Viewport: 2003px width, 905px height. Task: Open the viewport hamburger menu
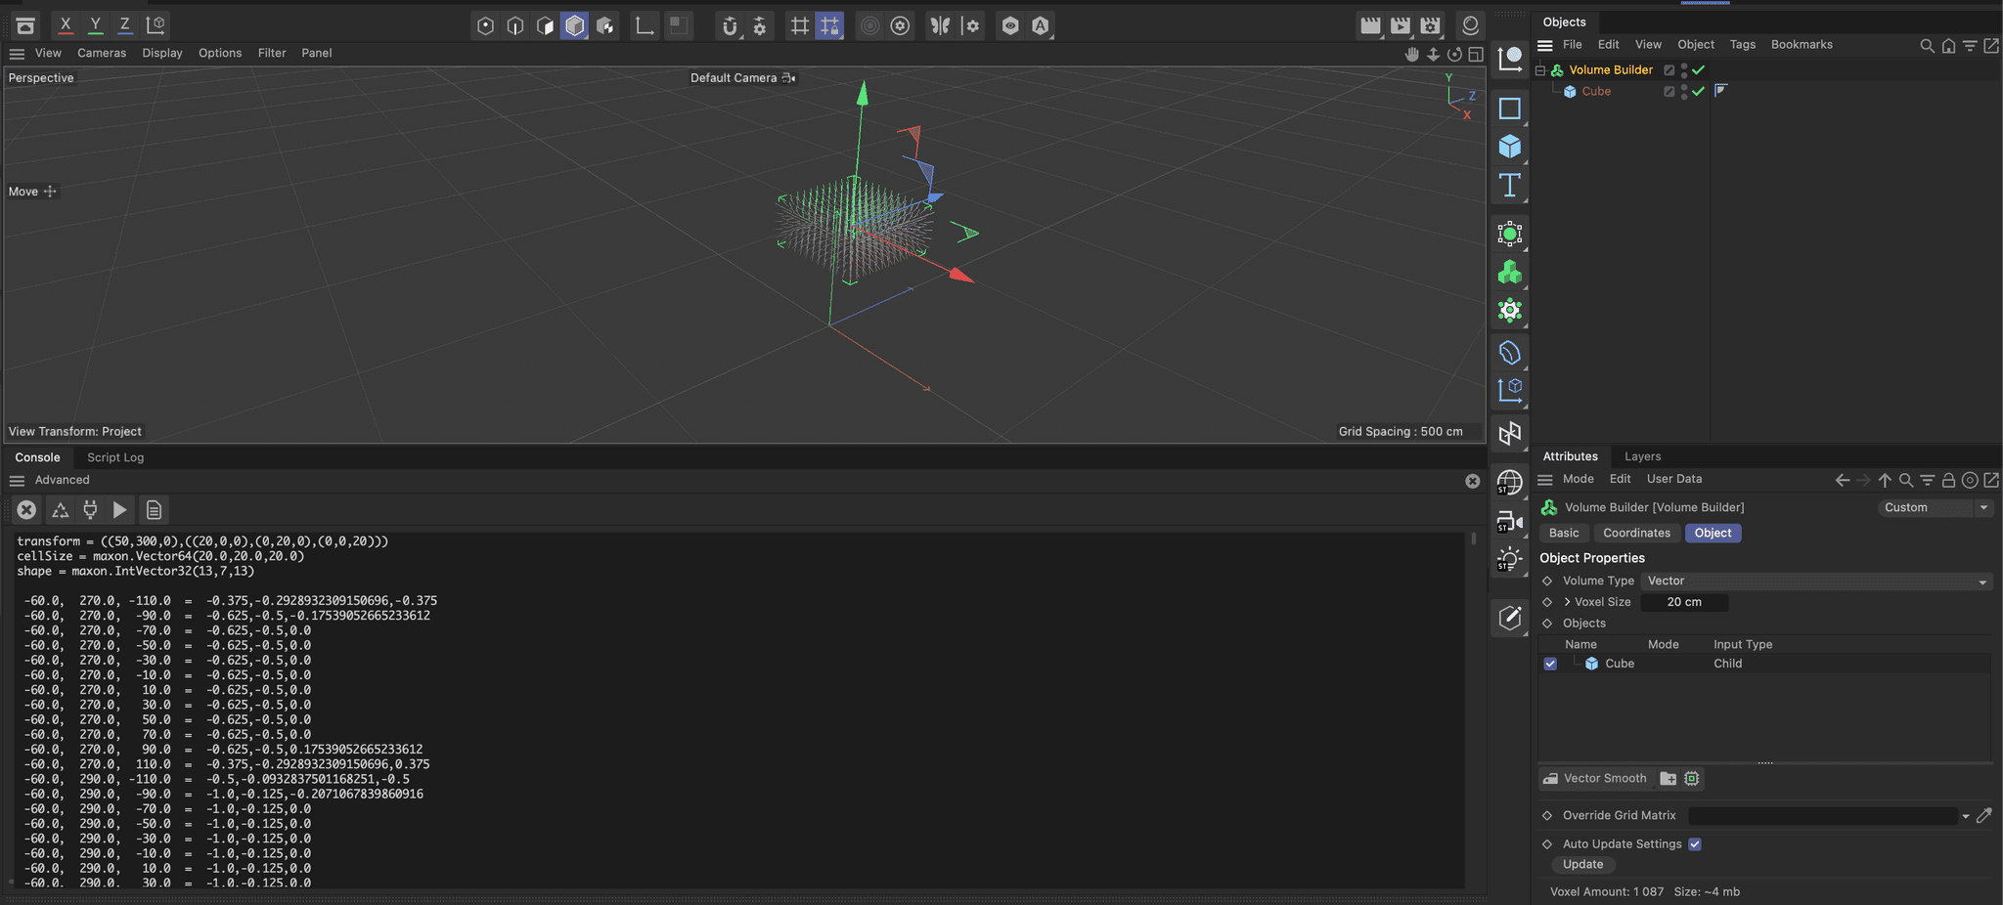pos(17,53)
